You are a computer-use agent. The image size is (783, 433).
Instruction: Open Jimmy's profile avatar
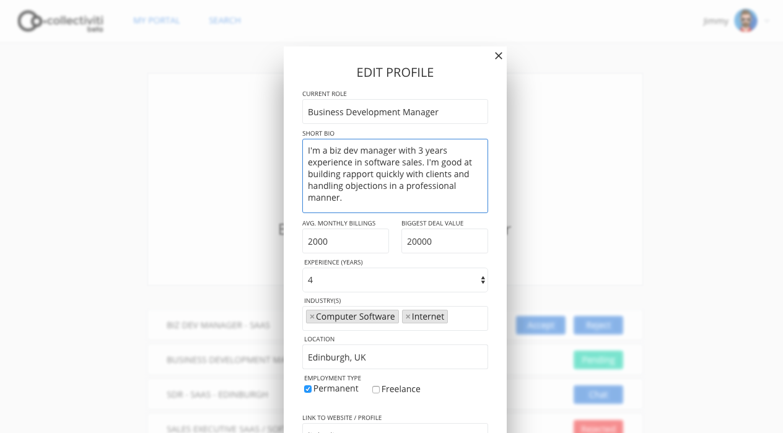pyautogui.click(x=746, y=20)
